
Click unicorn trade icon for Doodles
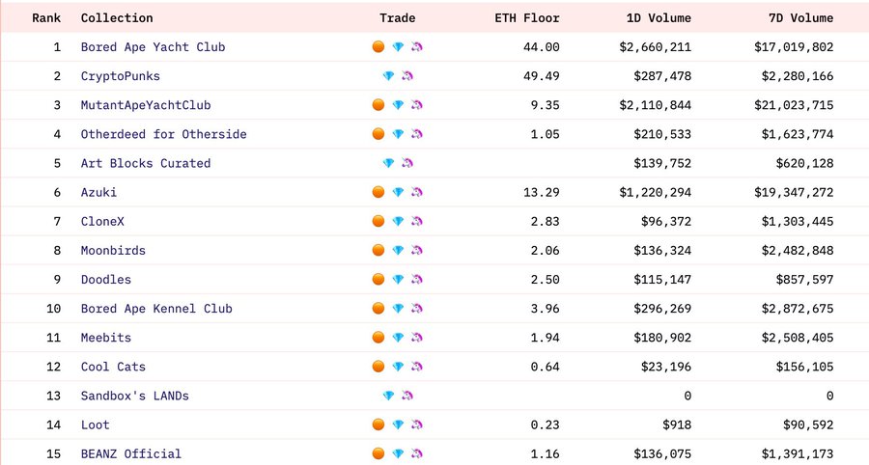tap(417, 280)
